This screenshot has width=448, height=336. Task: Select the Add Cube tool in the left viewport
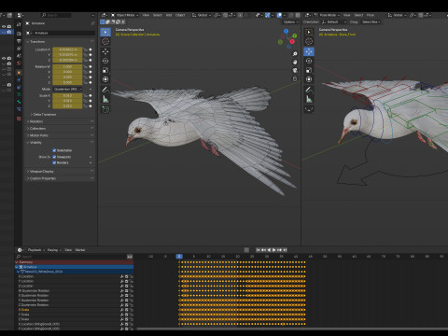(x=105, y=109)
